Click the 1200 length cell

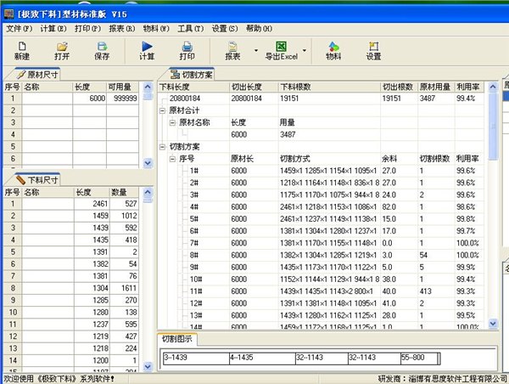click(92, 360)
